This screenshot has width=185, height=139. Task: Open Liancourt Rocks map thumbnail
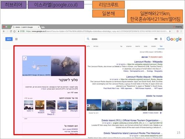click(37, 66)
